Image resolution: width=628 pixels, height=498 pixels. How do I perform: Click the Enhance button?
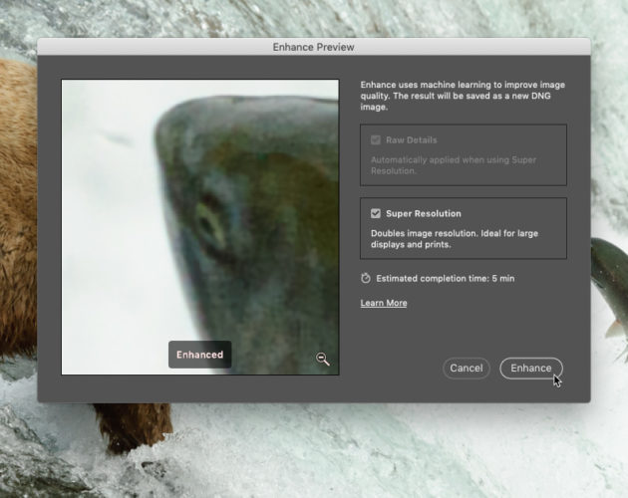531,368
